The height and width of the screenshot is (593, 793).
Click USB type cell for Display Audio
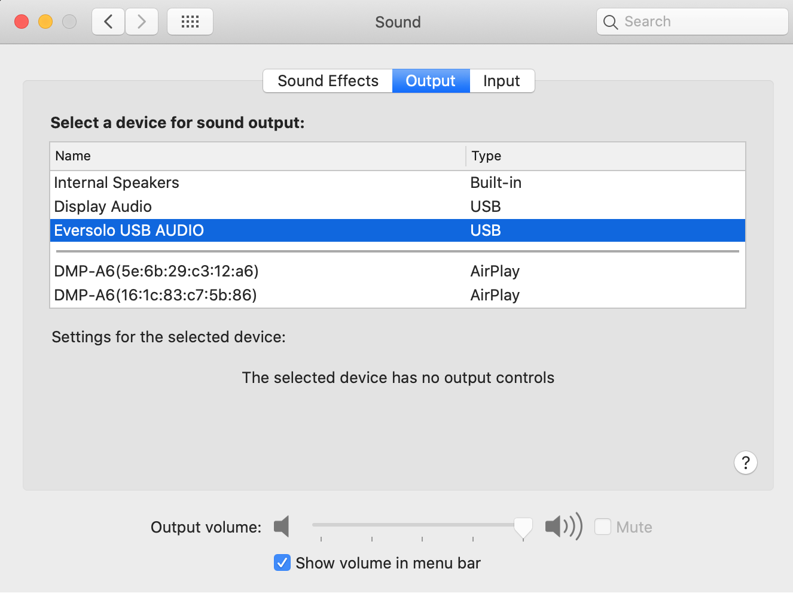tap(486, 206)
